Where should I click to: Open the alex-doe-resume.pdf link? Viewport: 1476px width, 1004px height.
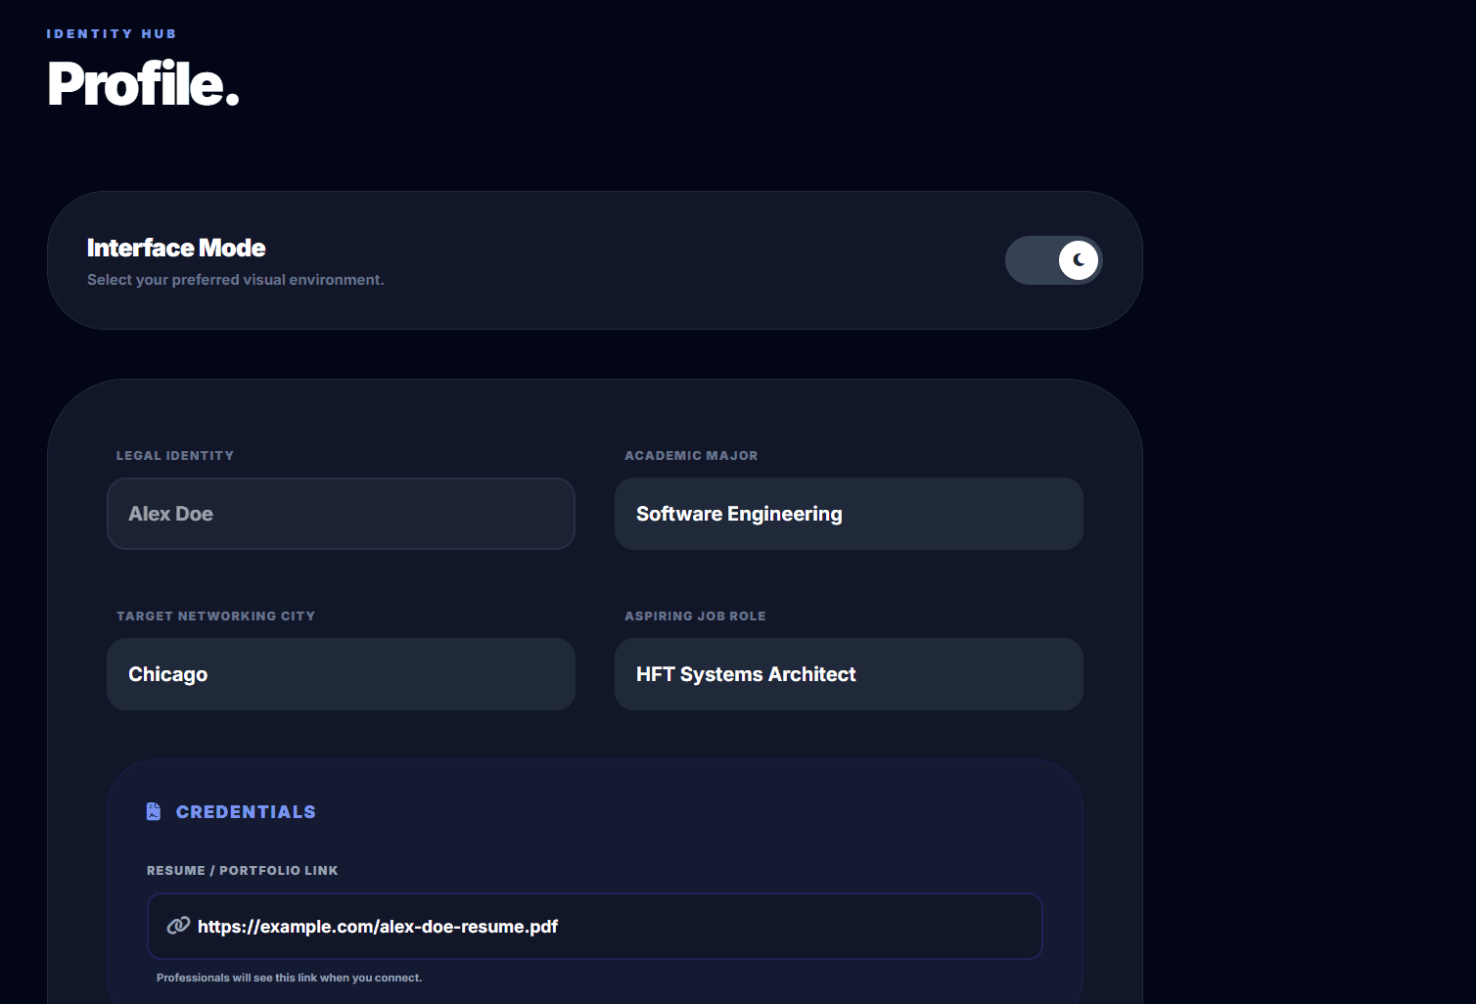coord(376,926)
